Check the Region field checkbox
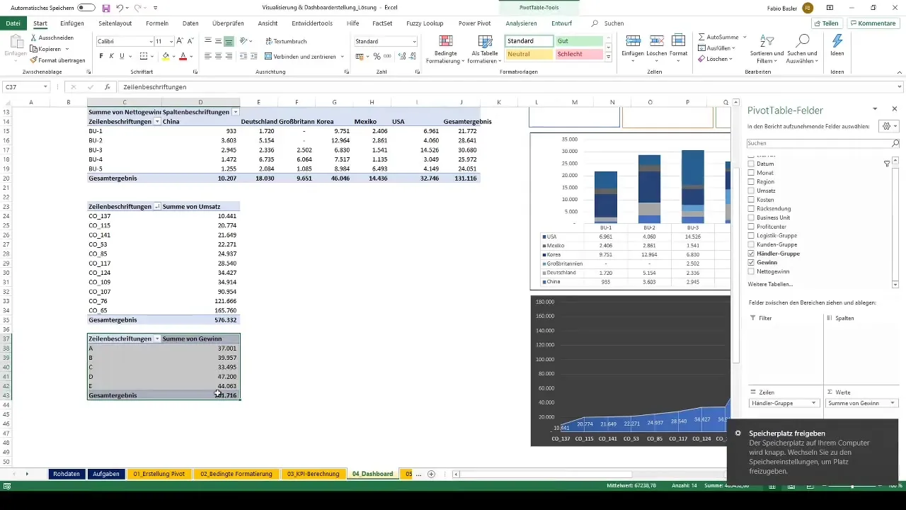Screen dimensions: 906x510 (752, 182)
